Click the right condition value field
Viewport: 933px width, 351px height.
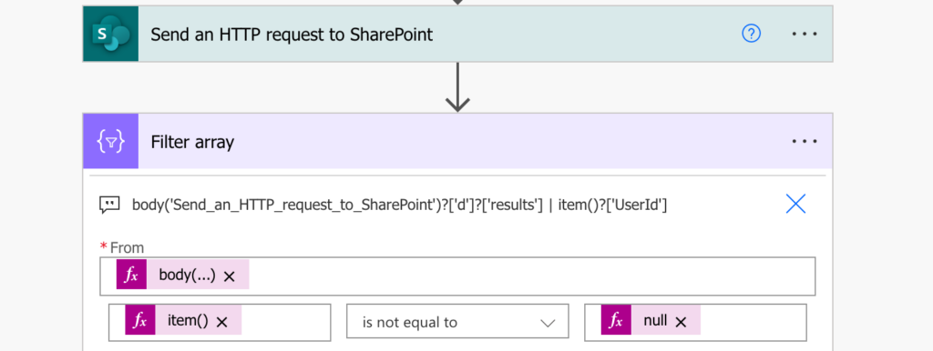(695, 323)
